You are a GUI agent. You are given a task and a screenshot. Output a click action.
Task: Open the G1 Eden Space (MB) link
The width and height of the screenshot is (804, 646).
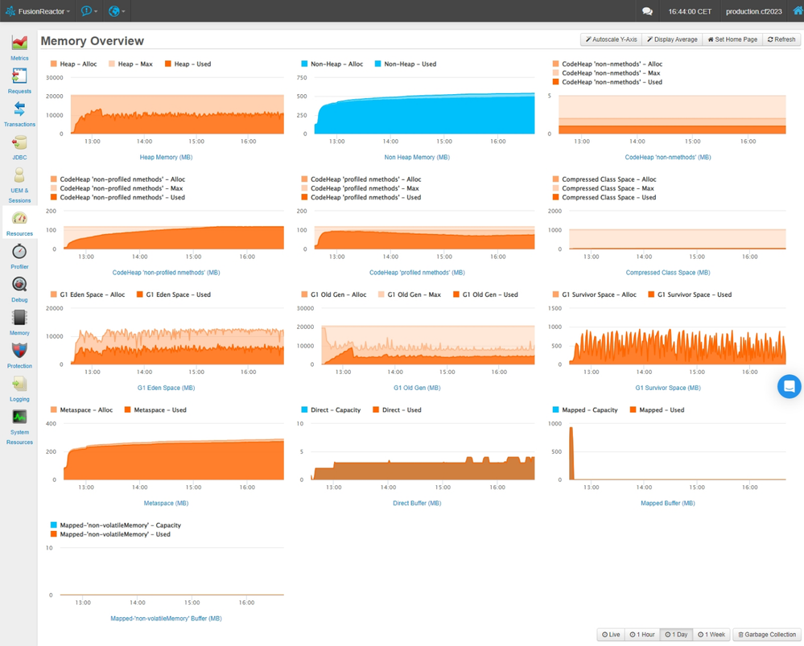pyautogui.click(x=166, y=388)
